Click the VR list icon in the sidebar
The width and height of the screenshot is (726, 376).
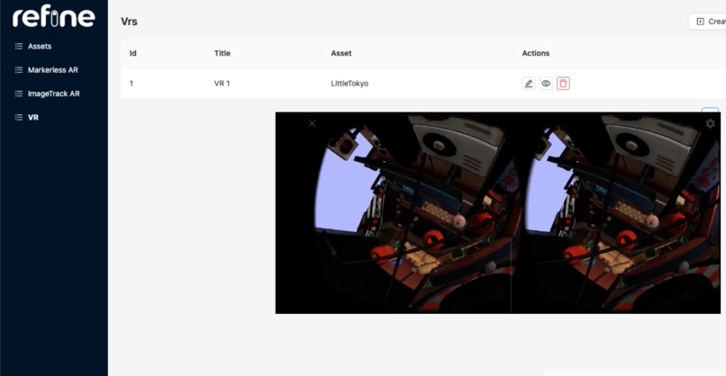click(19, 118)
